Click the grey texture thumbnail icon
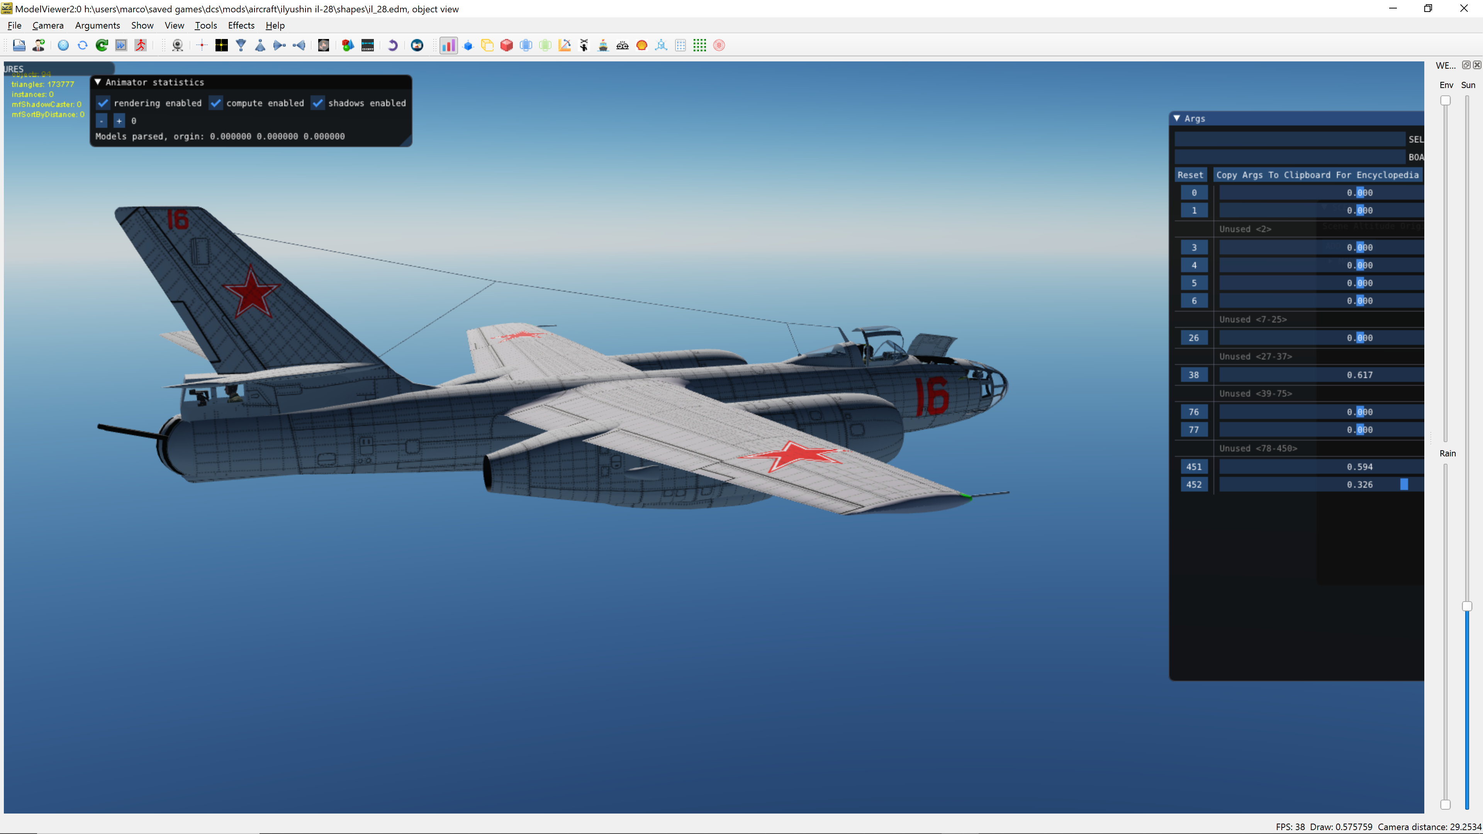 pyautogui.click(x=324, y=46)
